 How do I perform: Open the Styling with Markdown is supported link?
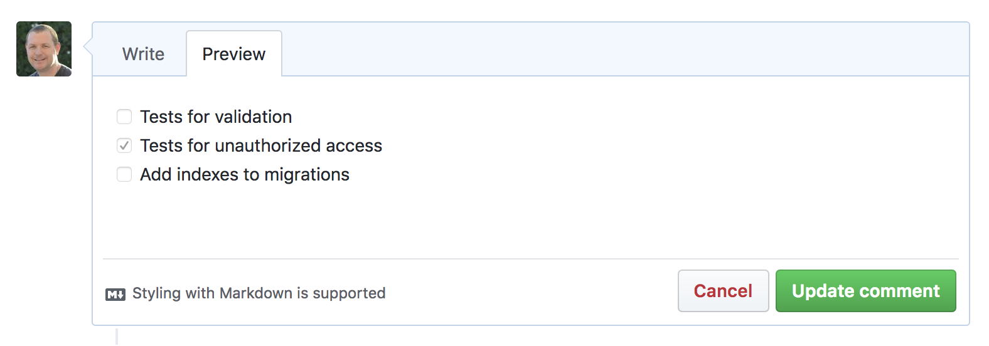pyautogui.click(x=259, y=293)
